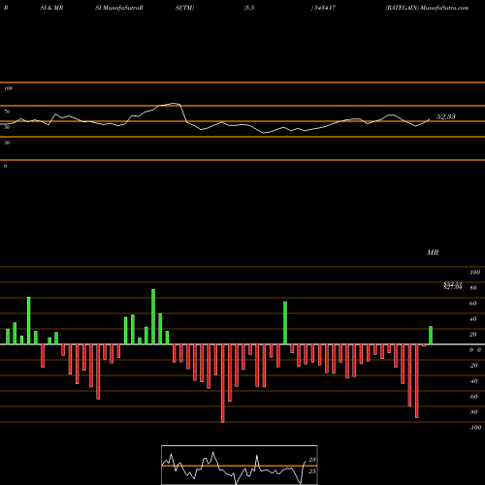Screen dimensions: 485x485
Task: Click the -60 label on the MR axis
Action: (x=473, y=397)
